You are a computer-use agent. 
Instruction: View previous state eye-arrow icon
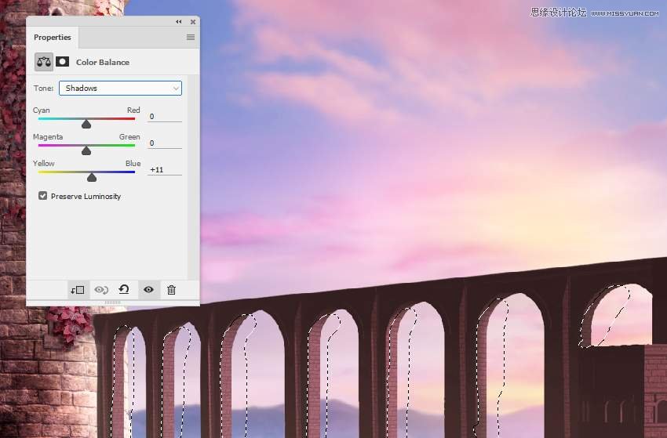coord(101,290)
